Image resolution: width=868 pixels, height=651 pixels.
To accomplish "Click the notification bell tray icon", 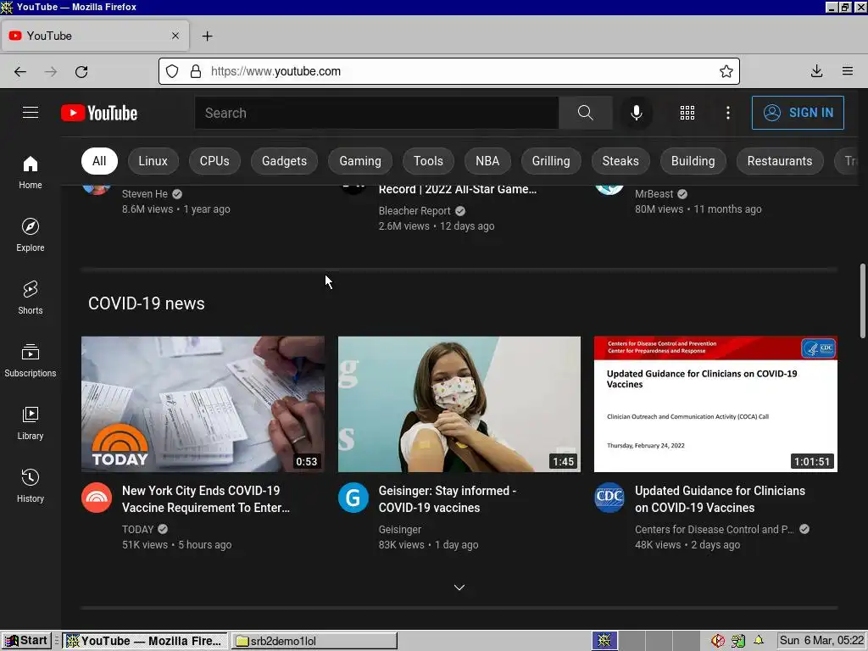I will (759, 641).
